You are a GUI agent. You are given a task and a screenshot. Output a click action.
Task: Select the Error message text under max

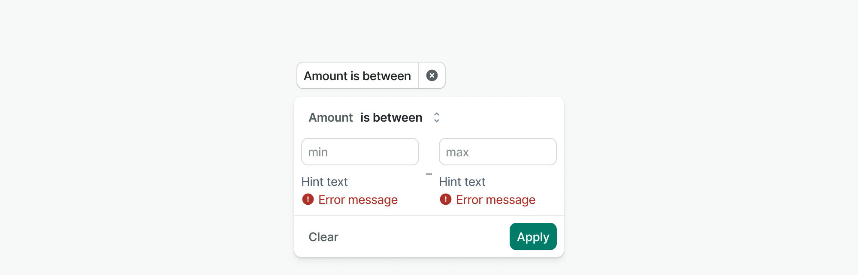pyautogui.click(x=495, y=200)
